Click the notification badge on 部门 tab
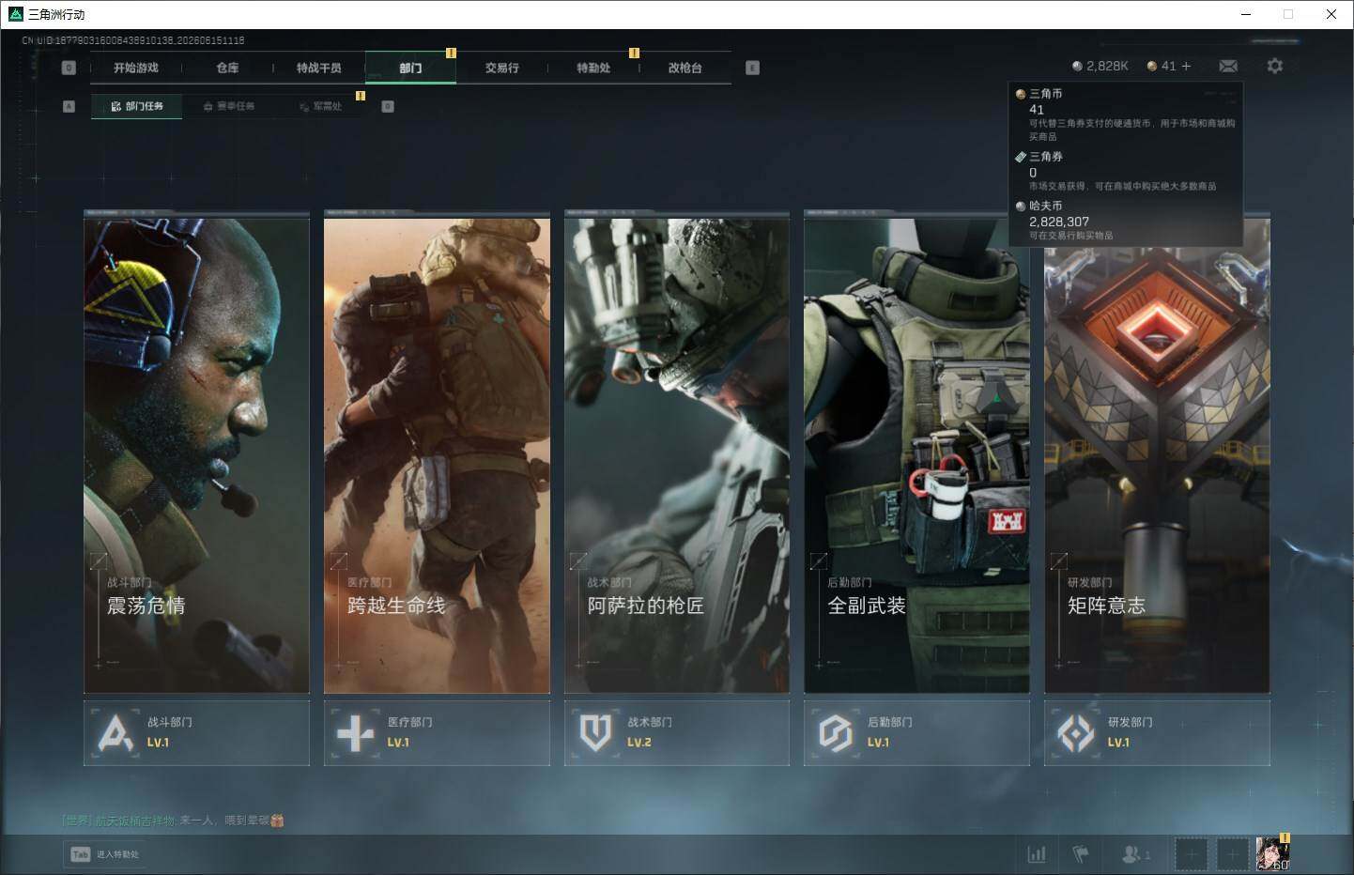This screenshot has width=1354, height=875. 451,53
